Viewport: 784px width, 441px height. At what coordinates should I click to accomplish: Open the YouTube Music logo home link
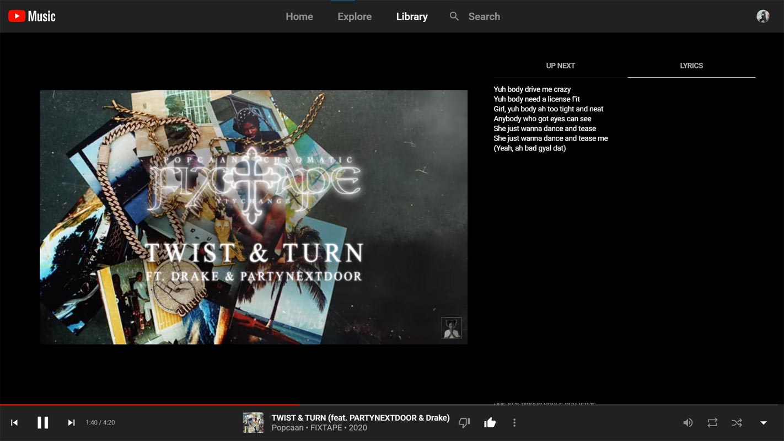click(32, 17)
